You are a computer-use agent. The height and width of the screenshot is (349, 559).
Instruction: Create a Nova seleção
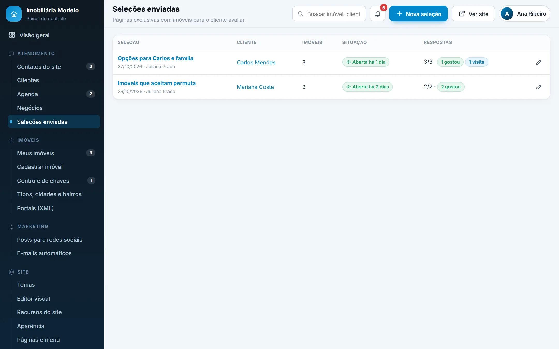(x=418, y=14)
